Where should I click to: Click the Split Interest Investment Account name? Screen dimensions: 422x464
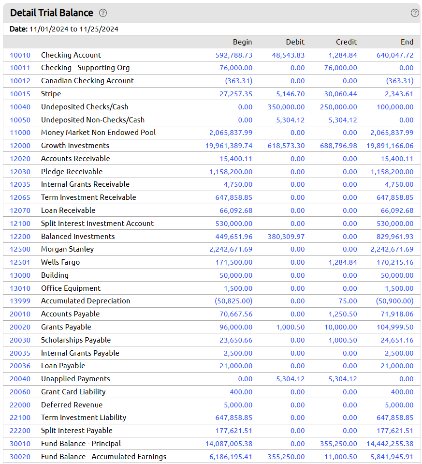pyautogui.click(x=97, y=224)
